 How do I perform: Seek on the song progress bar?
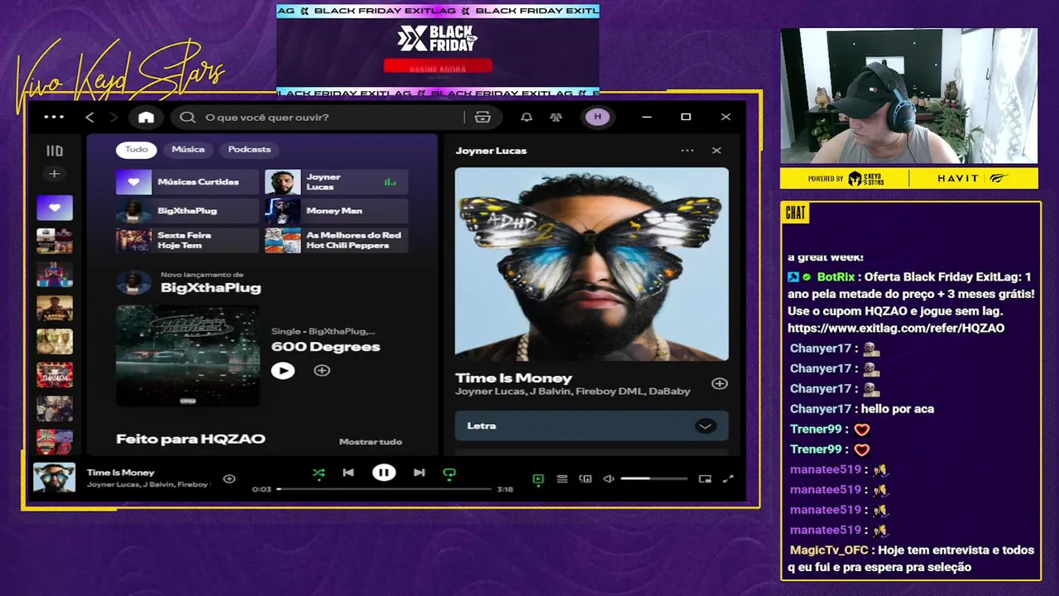(x=385, y=489)
